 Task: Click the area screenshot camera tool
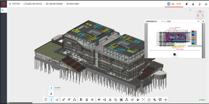point(57,100)
